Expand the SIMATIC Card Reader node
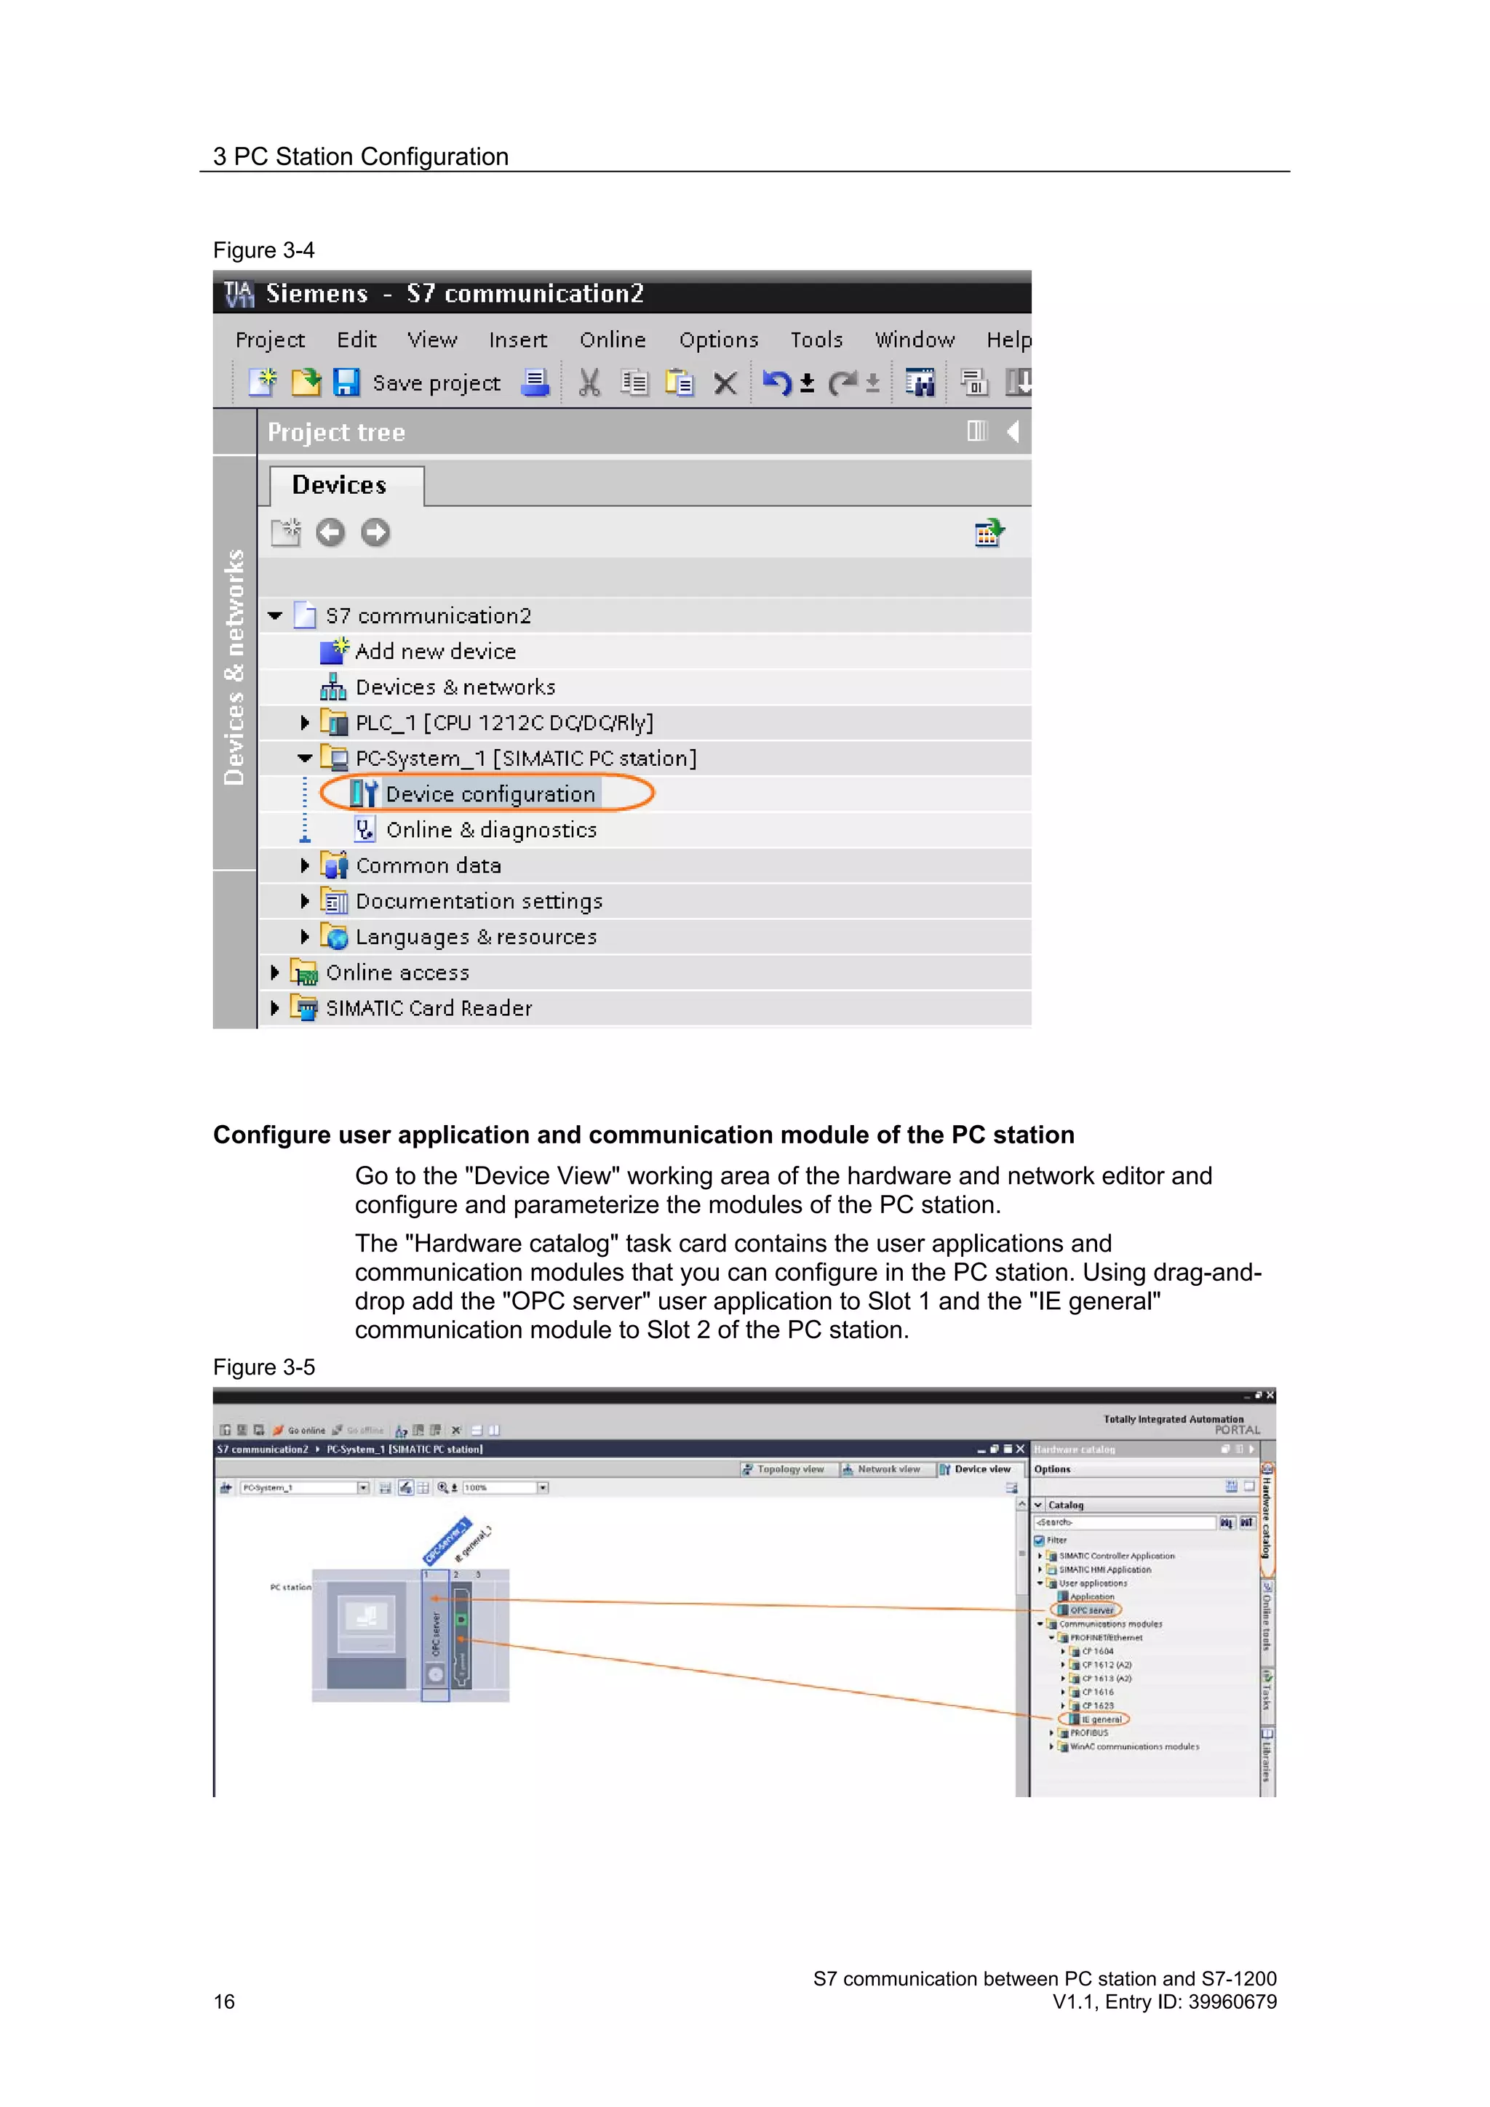This screenshot has height=2107, width=1490. coord(274,1007)
